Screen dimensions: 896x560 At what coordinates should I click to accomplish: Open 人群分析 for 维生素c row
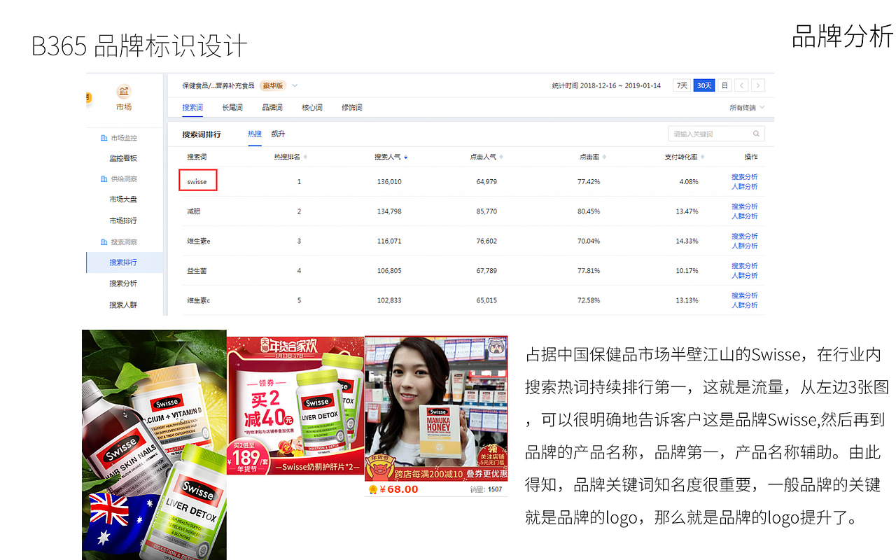745,305
